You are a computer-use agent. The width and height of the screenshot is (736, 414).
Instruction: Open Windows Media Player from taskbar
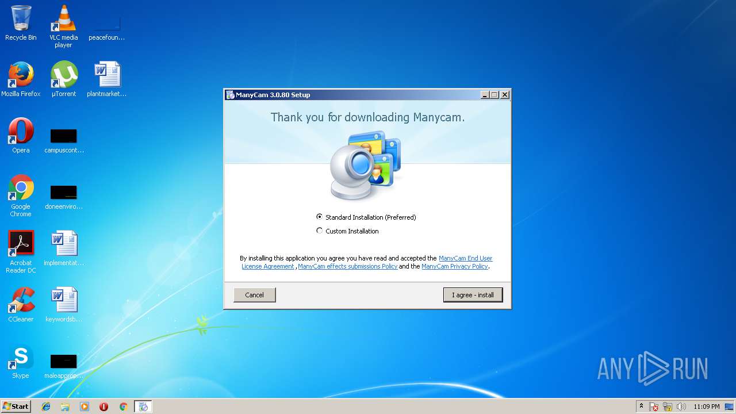[x=85, y=407]
